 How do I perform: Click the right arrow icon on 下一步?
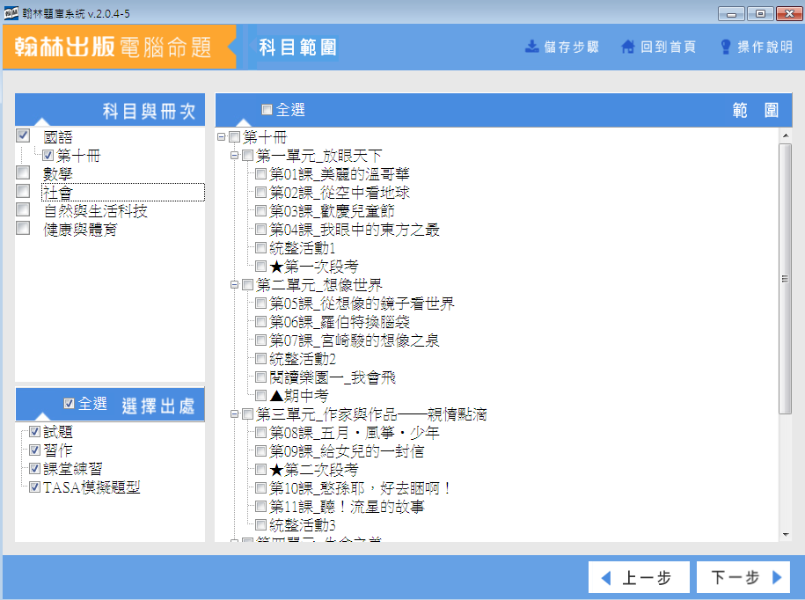(776, 578)
